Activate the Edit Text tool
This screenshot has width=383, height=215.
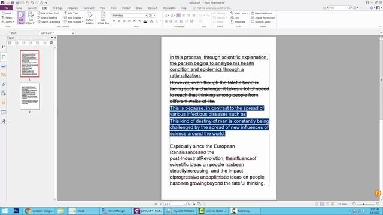21,18
